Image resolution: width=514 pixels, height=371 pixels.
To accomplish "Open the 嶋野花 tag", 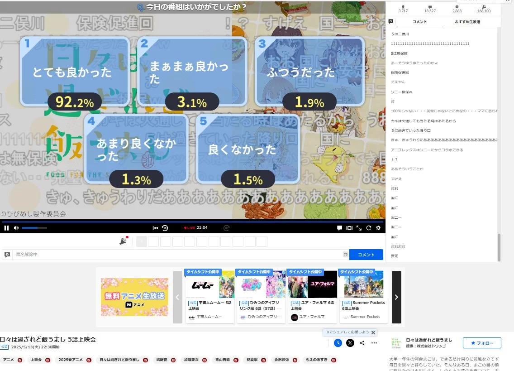I will click(162, 360).
